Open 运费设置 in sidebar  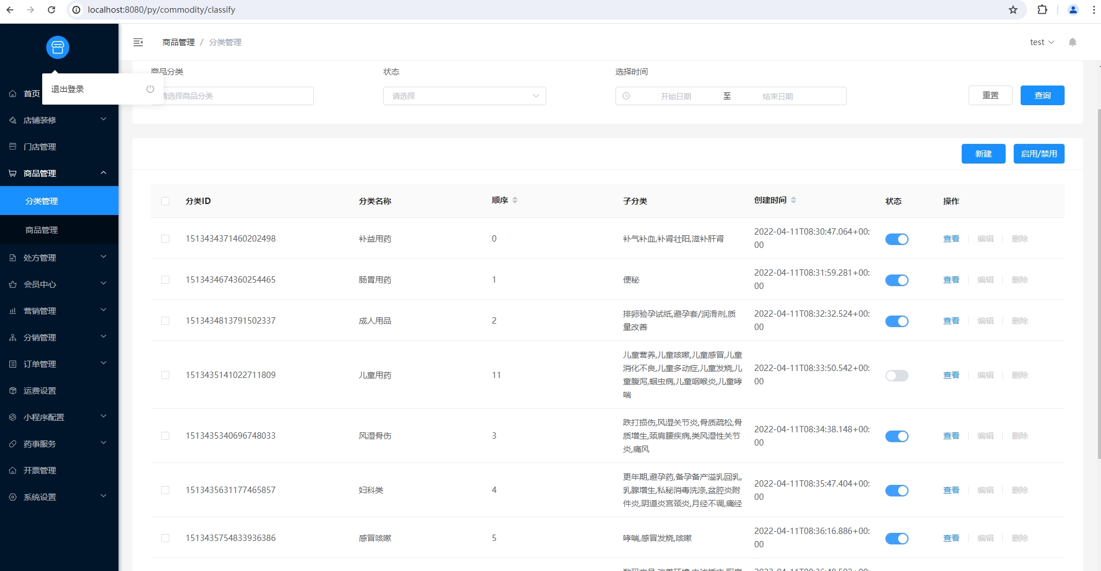click(x=59, y=391)
